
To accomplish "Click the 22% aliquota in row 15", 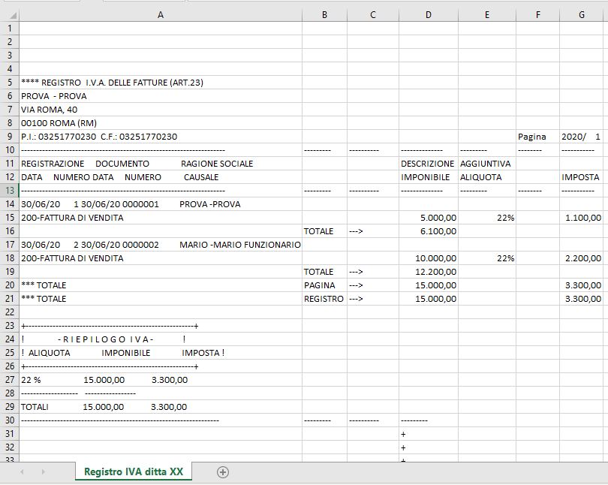I will (x=487, y=218).
